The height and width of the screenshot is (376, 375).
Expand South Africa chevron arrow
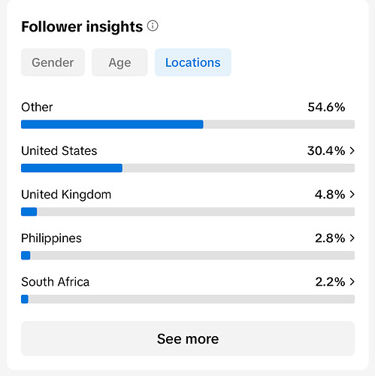click(352, 282)
